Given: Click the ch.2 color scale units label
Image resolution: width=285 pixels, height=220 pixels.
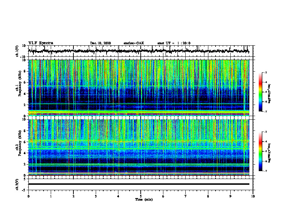Looking at the screenshot, I should tap(270, 153).
